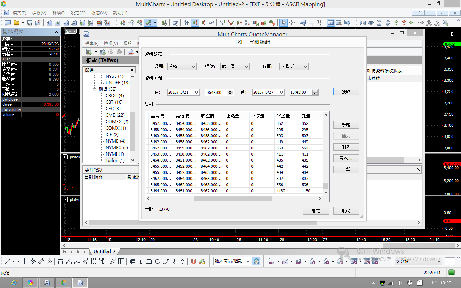The width and height of the screenshot is (461, 288).
Task: Click the data table horizontal scrollbar thumb
Action: coord(233,198)
